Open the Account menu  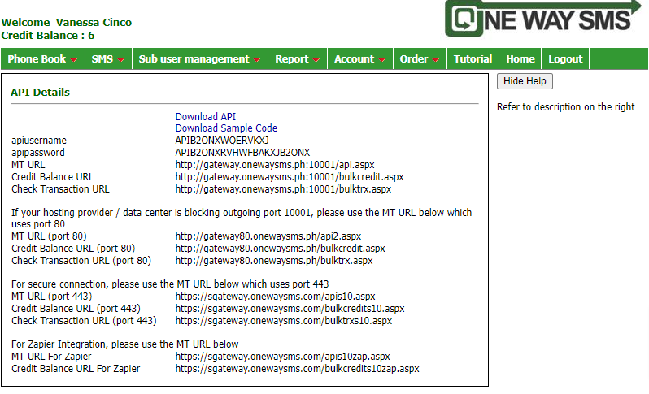pyautogui.click(x=360, y=59)
